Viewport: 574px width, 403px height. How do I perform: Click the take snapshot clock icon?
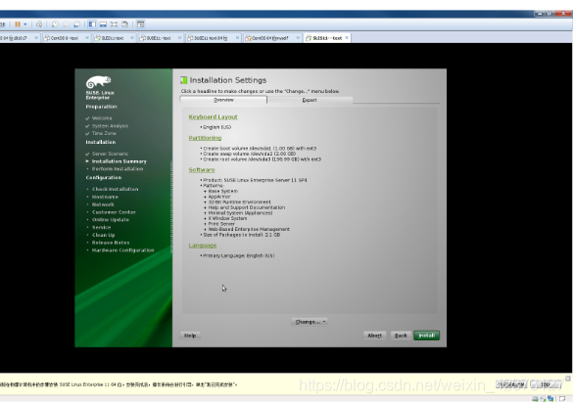pos(55,24)
